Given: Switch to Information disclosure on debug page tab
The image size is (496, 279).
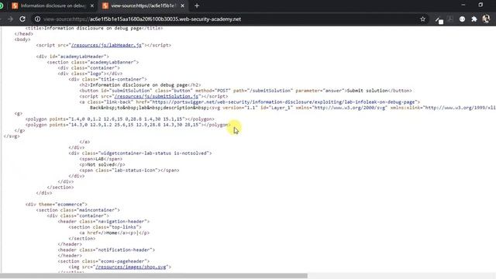Looking at the screenshot, I should click(53, 5).
